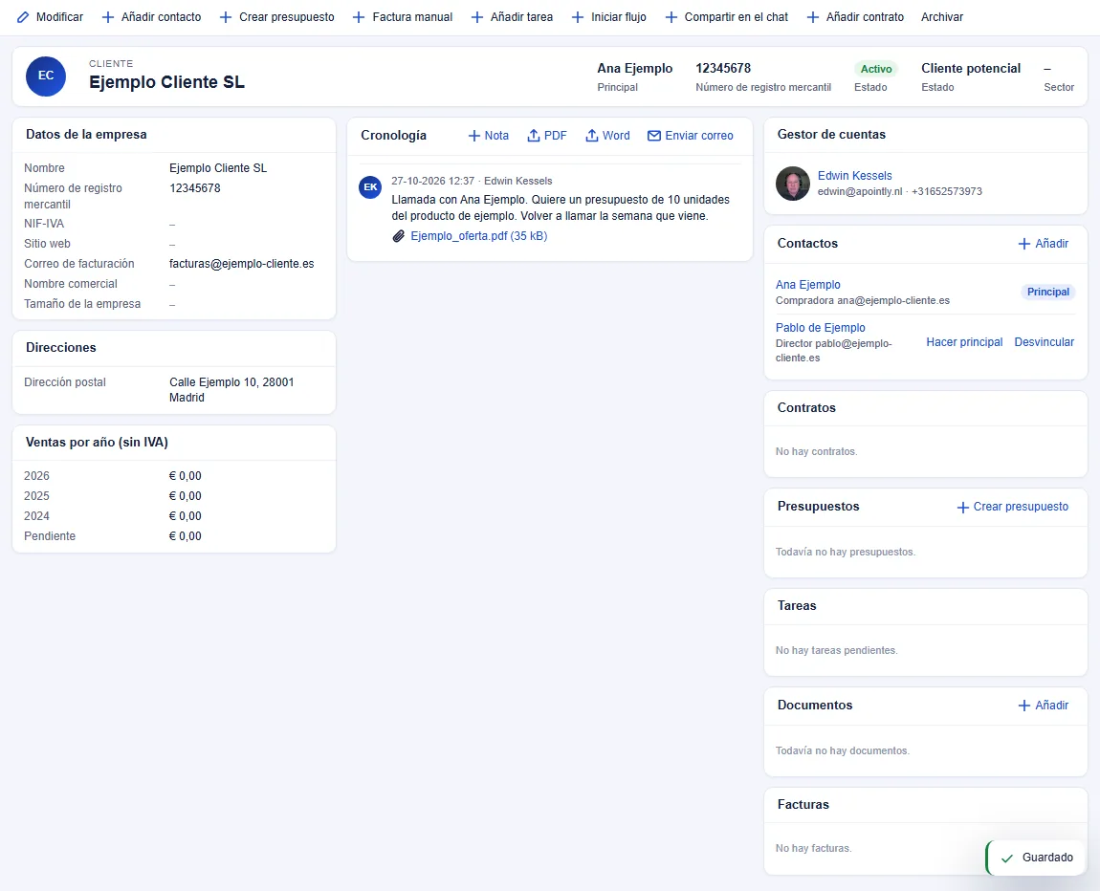Open the Ejemplo_oferta.pdf attachment link
Viewport: 1100px width, 891px height.
(x=478, y=236)
